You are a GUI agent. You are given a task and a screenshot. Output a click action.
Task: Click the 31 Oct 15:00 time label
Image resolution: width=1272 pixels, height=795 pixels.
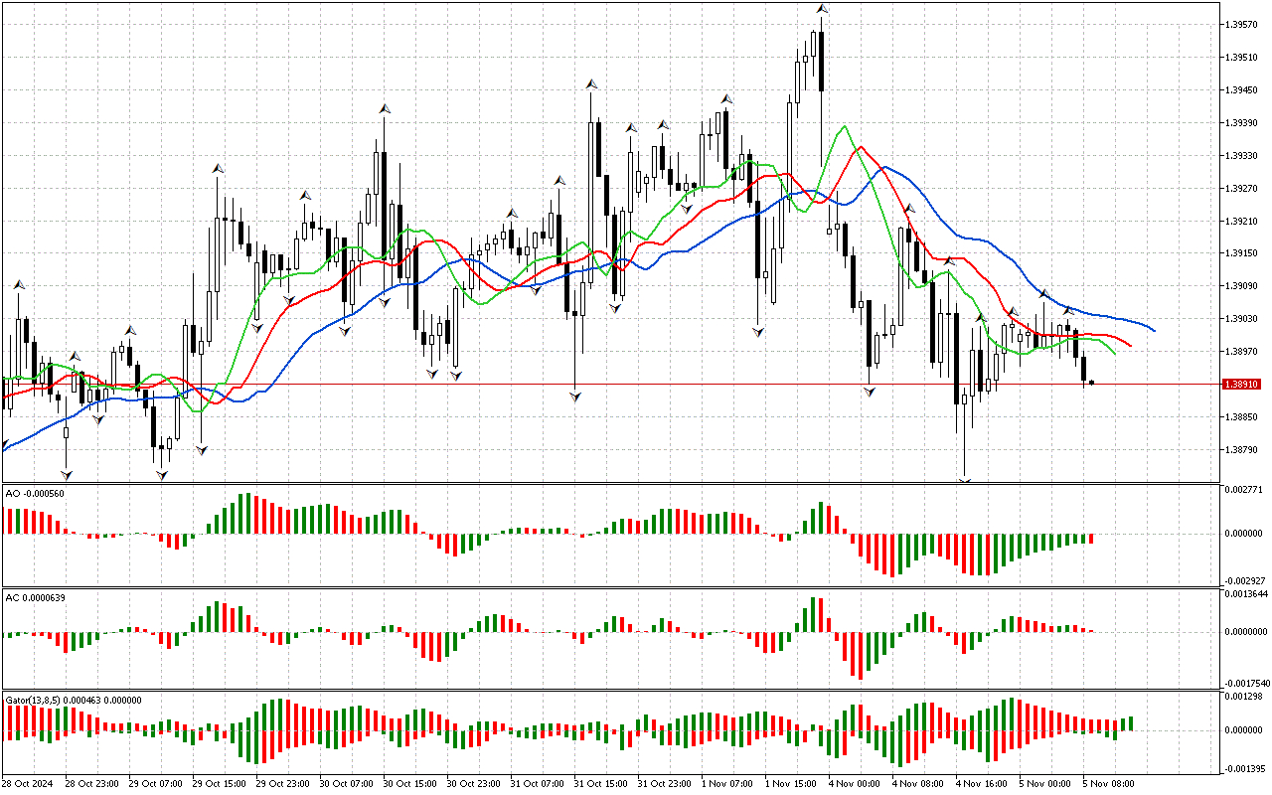601,784
